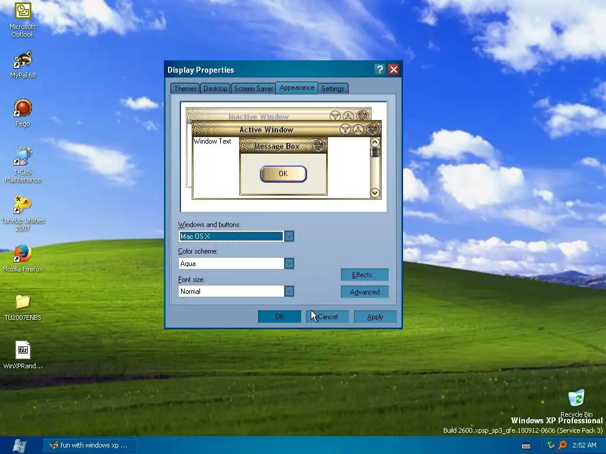Image resolution: width=606 pixels, height=454 pixels.
Task: Click the preview message box close icon
Action: click(319, 146)
